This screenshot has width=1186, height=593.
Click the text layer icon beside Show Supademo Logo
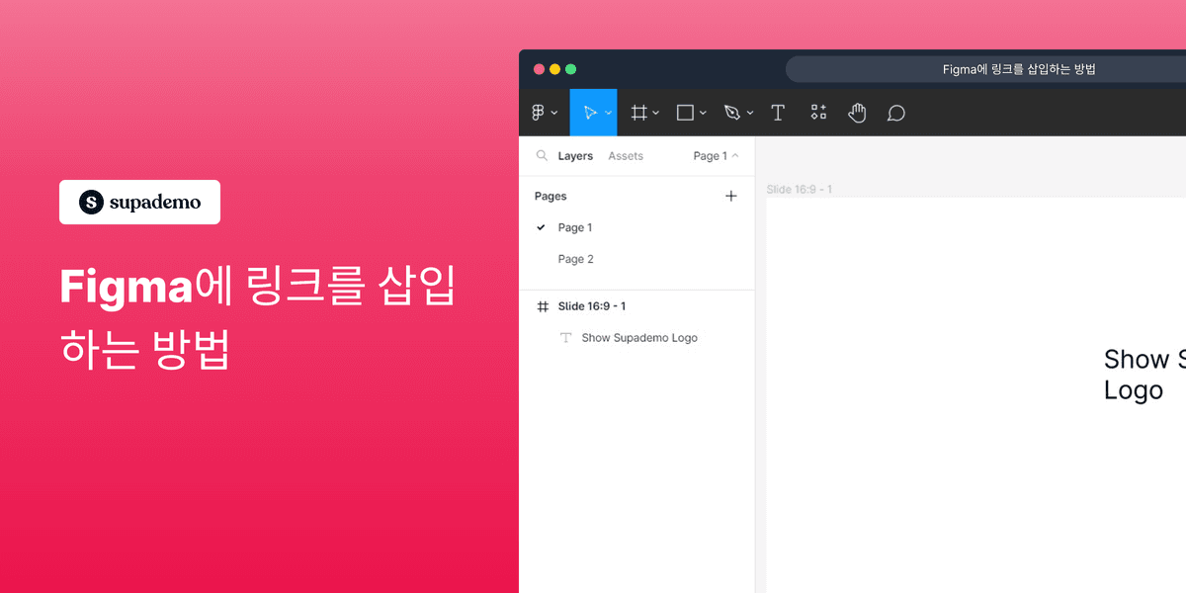[563, 337]
